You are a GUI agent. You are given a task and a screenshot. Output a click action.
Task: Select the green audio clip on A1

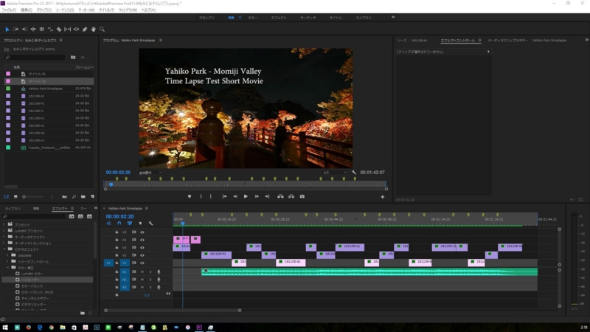(x=369, y=272)
